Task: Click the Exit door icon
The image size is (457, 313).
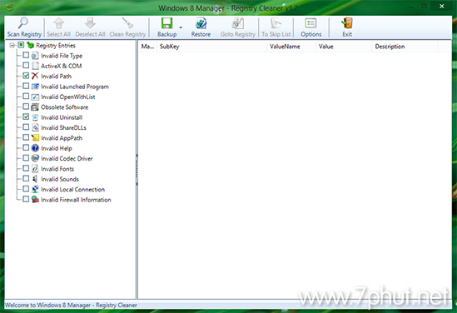Action: pos(347,23)
